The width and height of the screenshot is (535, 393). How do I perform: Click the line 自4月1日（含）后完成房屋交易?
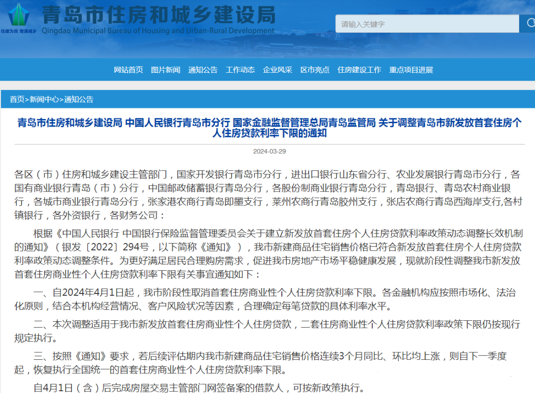pos(199,388)
